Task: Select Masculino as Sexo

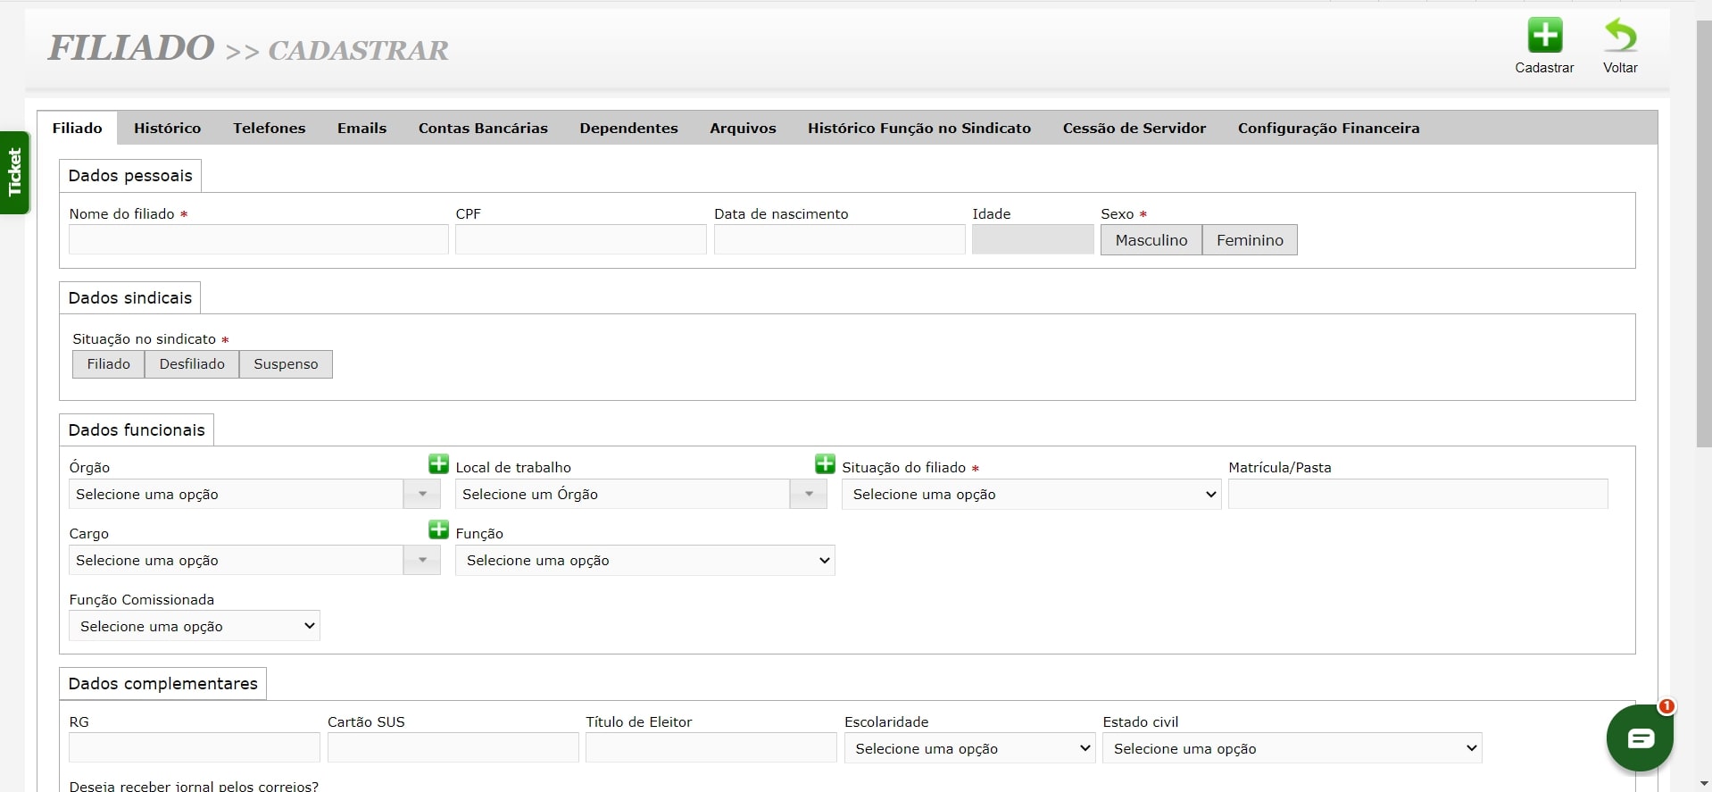Action: [x=1151, y=240]
